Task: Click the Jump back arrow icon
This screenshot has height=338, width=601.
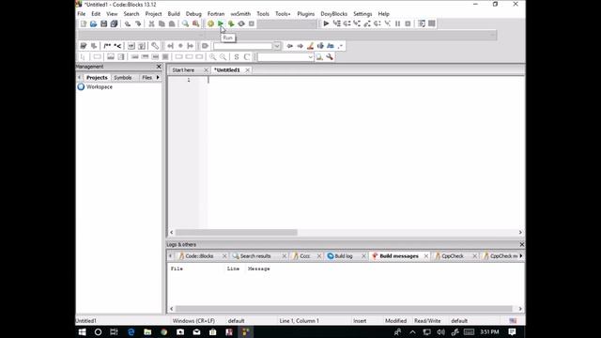Action: (290, 46)
